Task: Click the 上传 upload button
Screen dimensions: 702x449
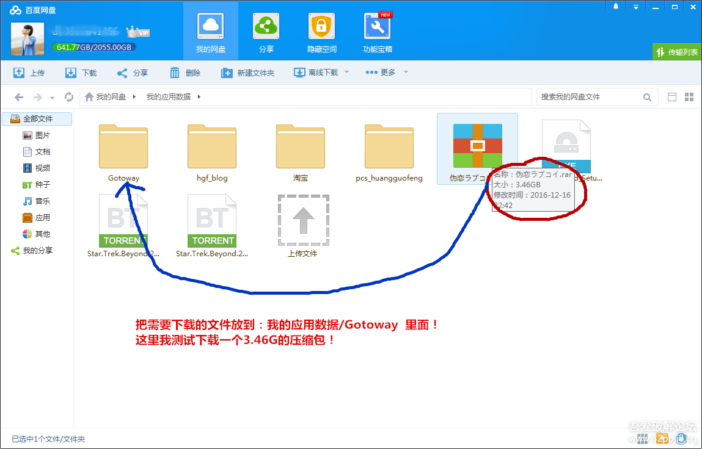Action: [29, 73]
